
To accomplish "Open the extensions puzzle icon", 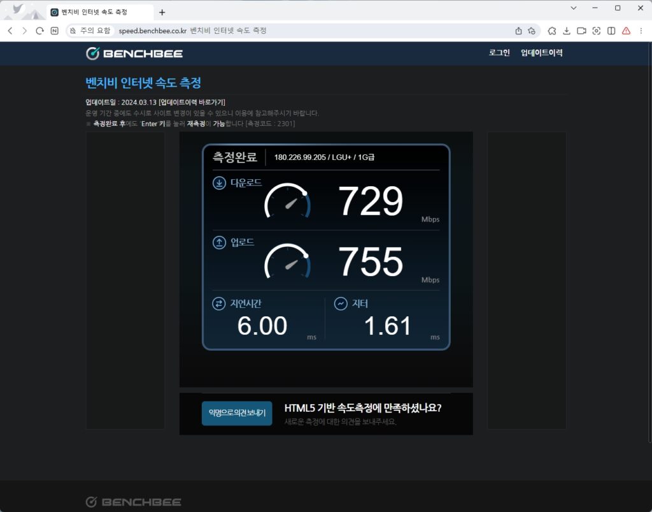I will pos(552,31).
